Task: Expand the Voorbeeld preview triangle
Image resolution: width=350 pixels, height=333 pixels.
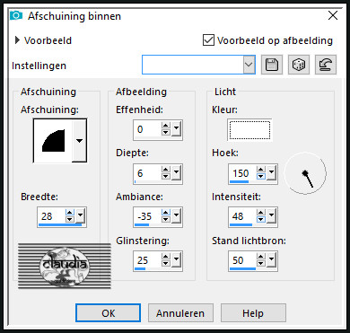Action: 17,40
